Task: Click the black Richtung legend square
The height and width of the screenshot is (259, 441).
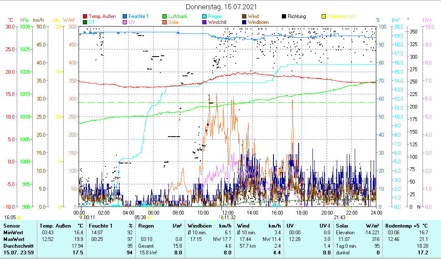Action: 284,16
